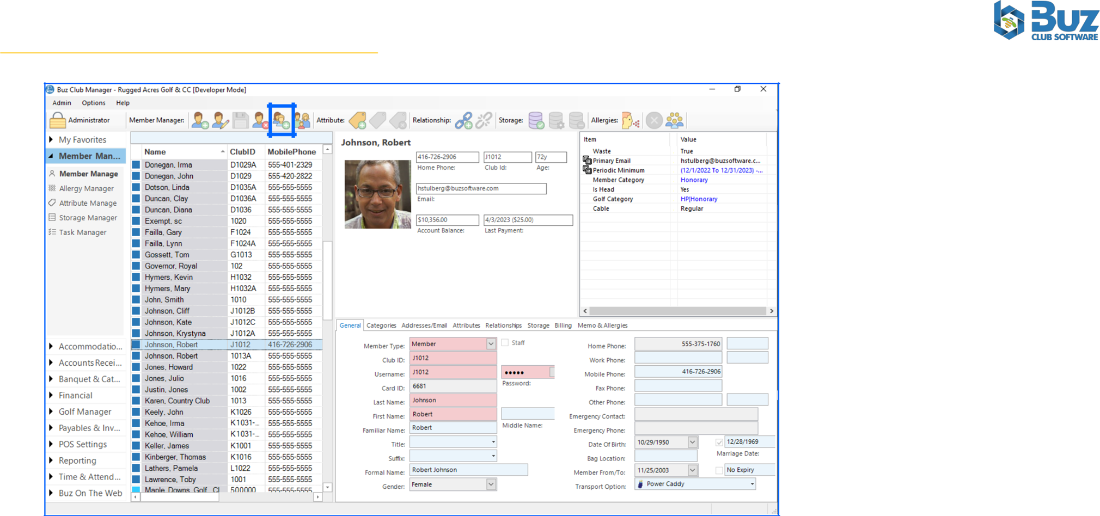
Task: Click the remove storage database icon
Action: click(576, 120)
